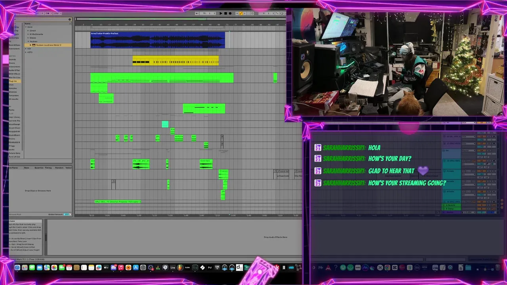The height and width of the screenshot is (285, 507).
Task: Toggle the yellow Automation Arm button
Action: [x=241, y=13]
